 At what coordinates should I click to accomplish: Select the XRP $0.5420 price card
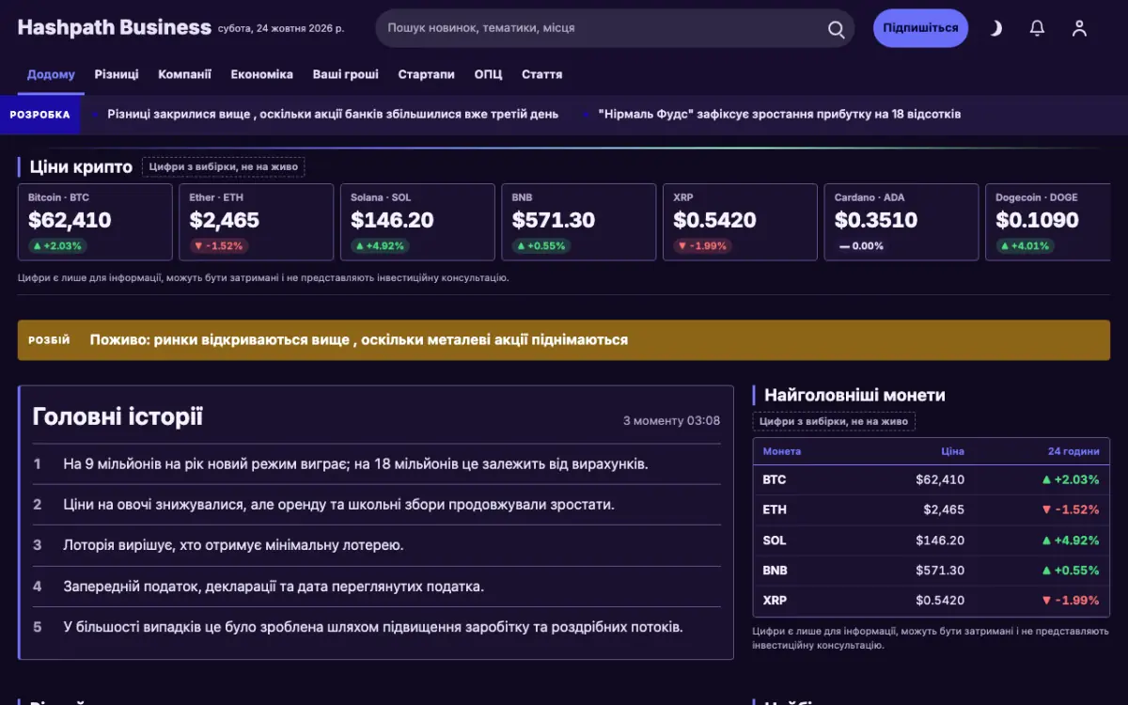click(740, 222)
